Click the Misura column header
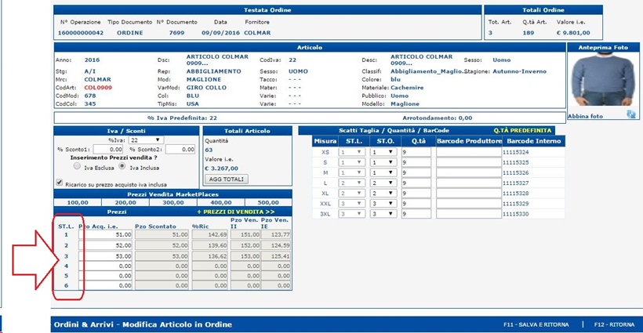643x333 pixels. point(325,141)
